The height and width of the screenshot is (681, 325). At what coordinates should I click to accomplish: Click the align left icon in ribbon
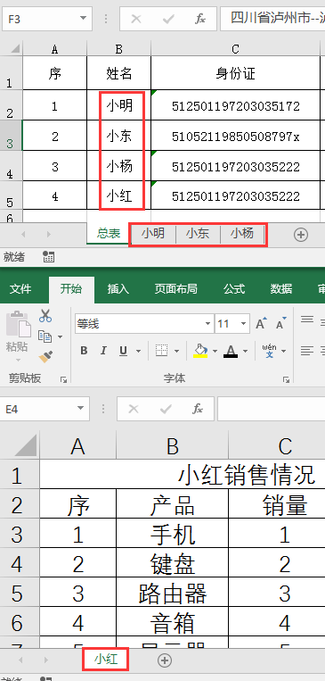[x=307, y=350]
